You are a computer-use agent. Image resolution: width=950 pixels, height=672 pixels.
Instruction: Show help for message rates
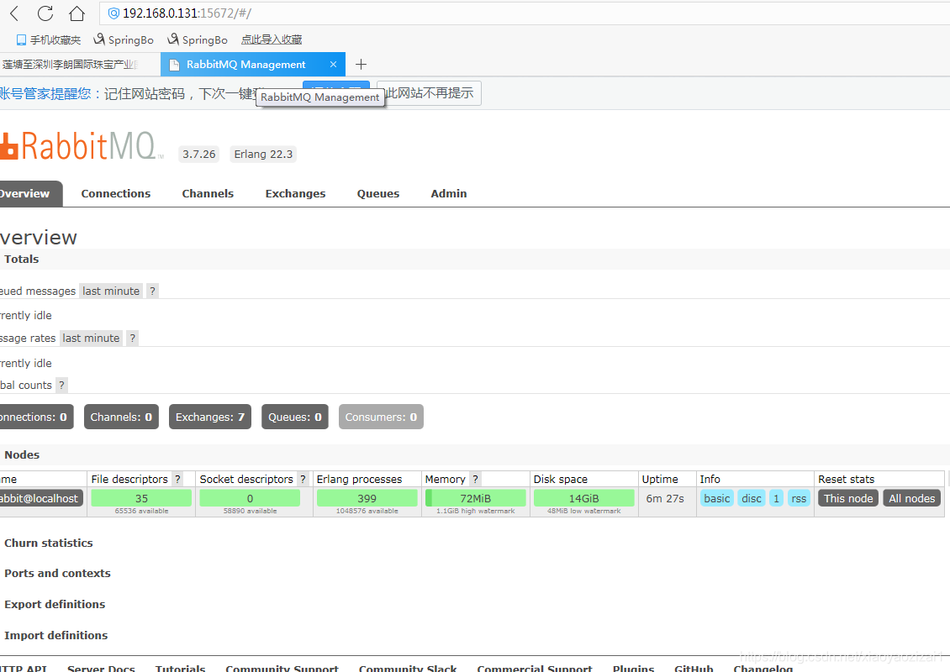pyautogui.click(x=133, y=339)
